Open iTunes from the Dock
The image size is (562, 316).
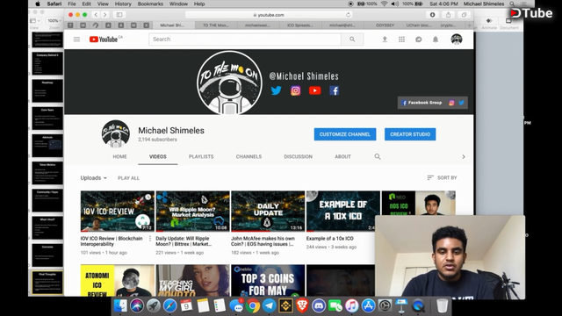[351, 306]
